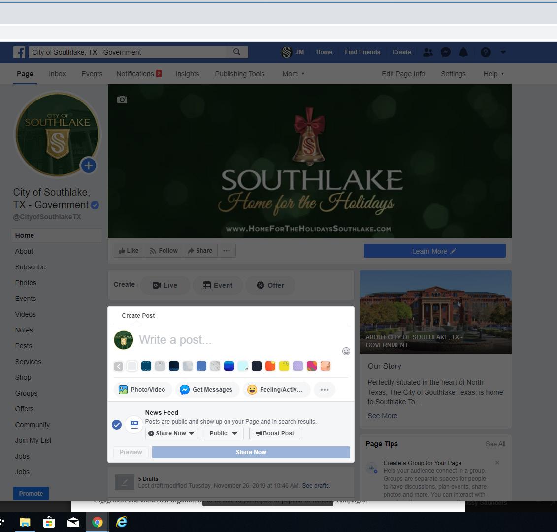Click the search magnifier icon
Image resolution: width=557 pixels, height=532 pixels.
237,52
